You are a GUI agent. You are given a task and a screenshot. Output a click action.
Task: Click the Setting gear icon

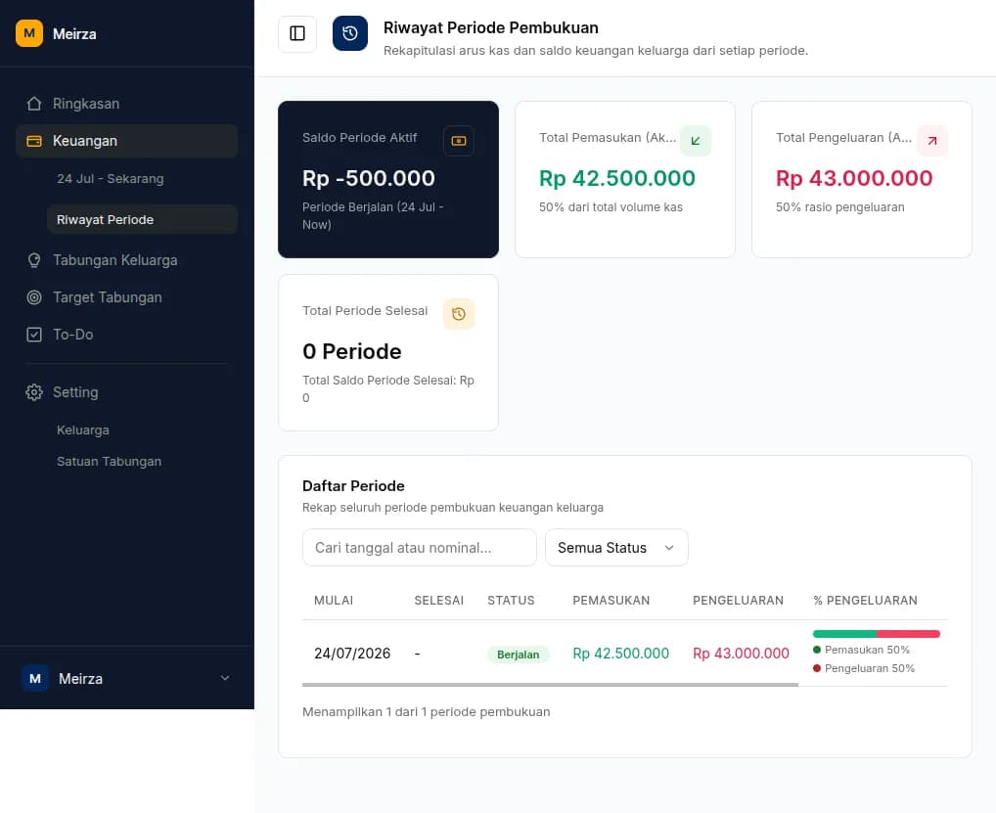coord(34,392)
